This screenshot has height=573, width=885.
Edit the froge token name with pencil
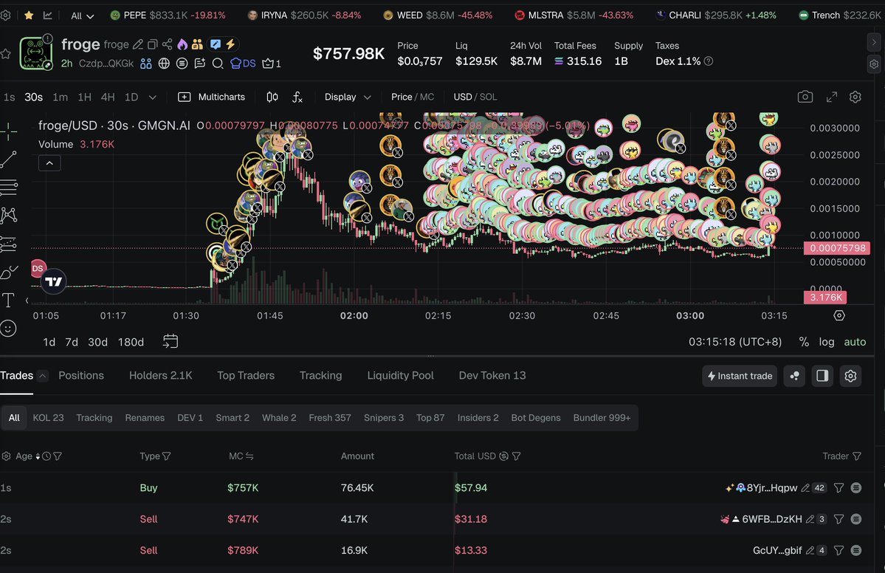(x=138, y=44)
